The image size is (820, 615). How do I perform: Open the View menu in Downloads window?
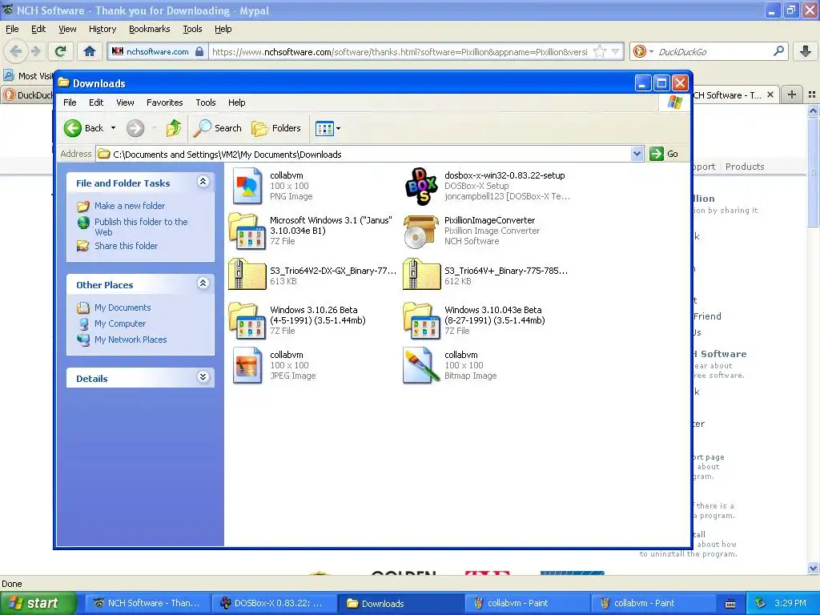point(125,102)
